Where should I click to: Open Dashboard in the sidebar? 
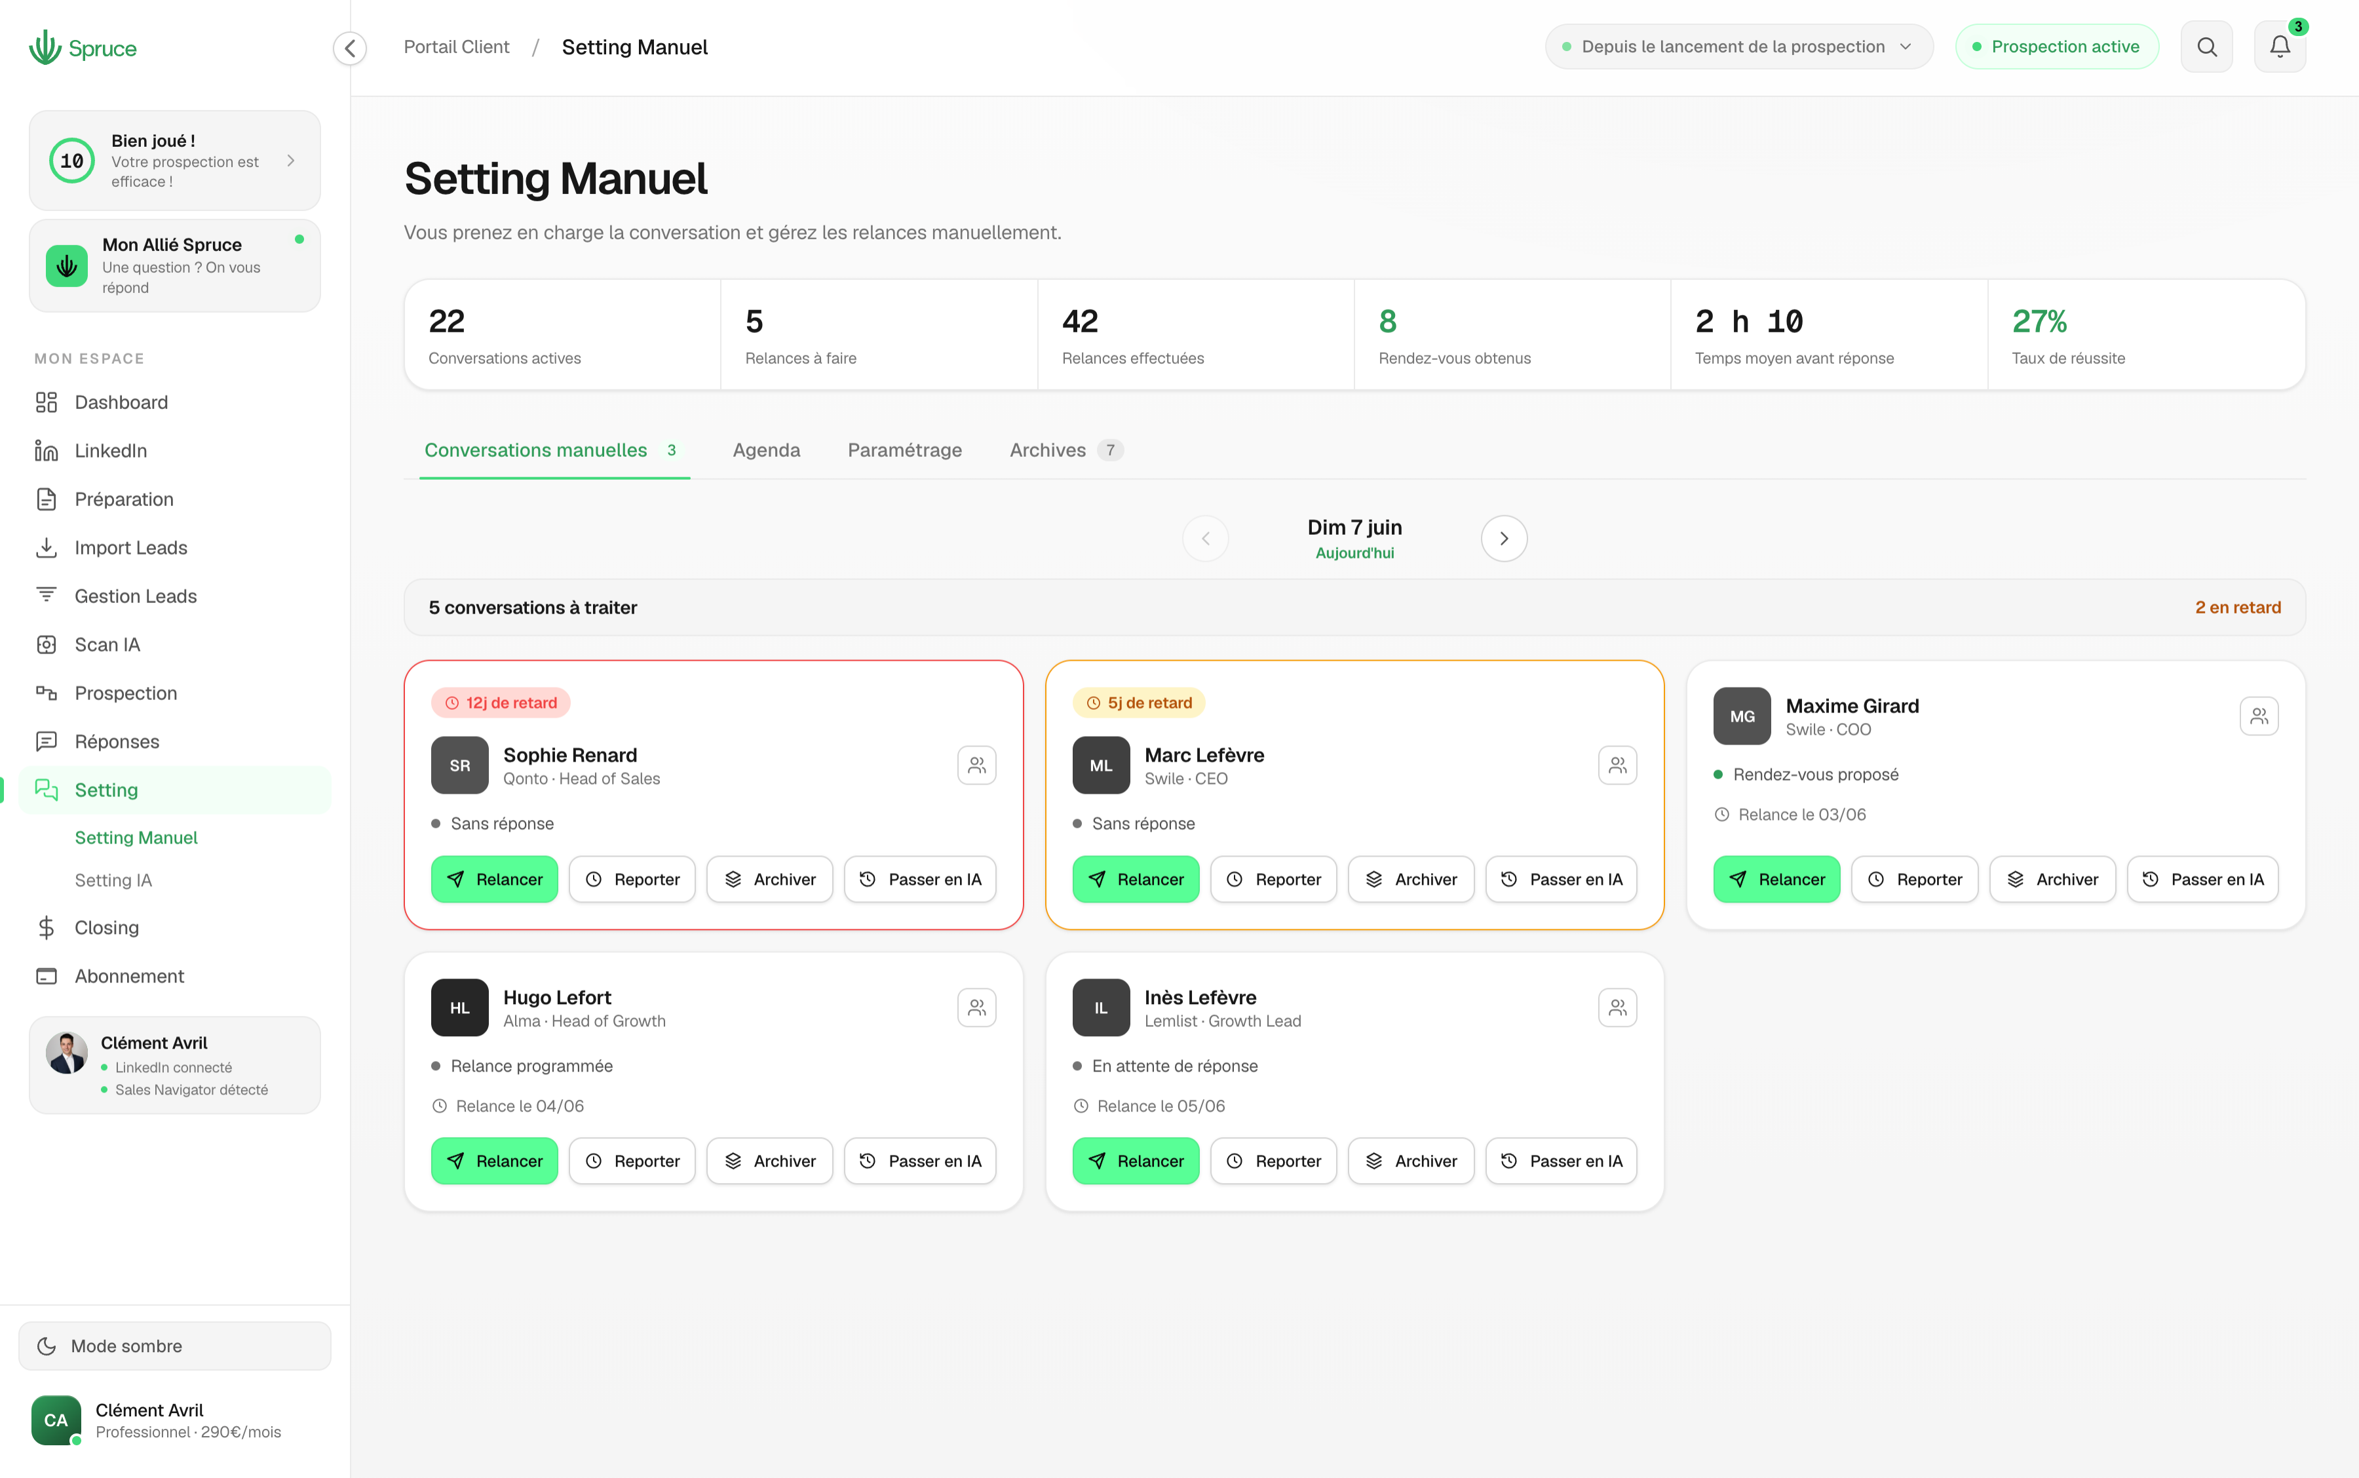[x=175, y=402]
